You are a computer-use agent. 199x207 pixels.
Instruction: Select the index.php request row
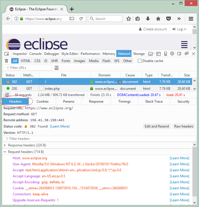pos(97,88)
